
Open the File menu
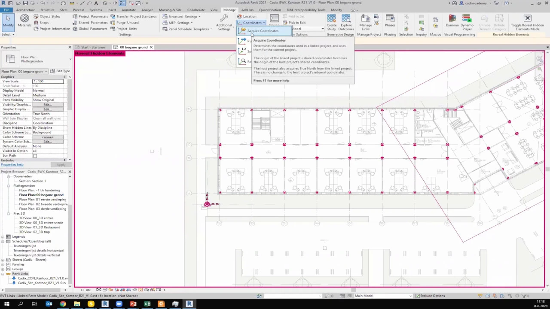coord(6,10)
